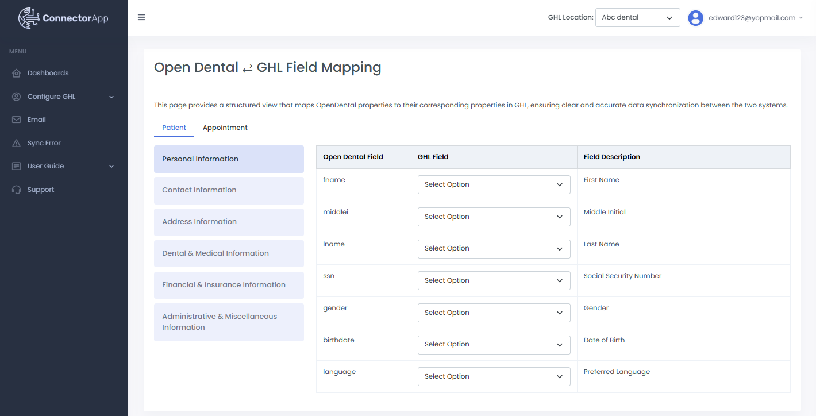Click the Configure GHL user icon

tap(16, 97)
